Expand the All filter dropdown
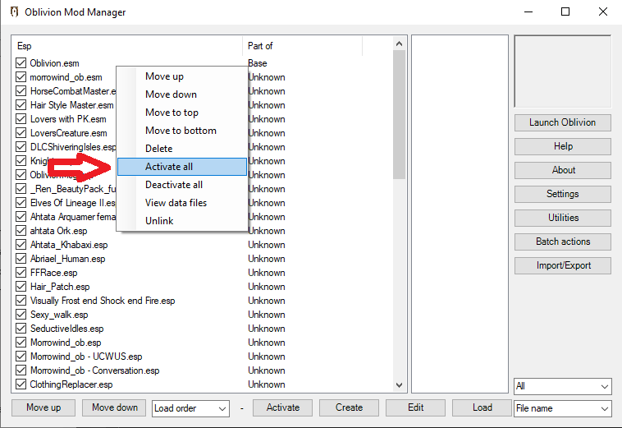Image resolution: width=622 pixels, height=428 pixels. pyautogui.click(x=562, y=386)
